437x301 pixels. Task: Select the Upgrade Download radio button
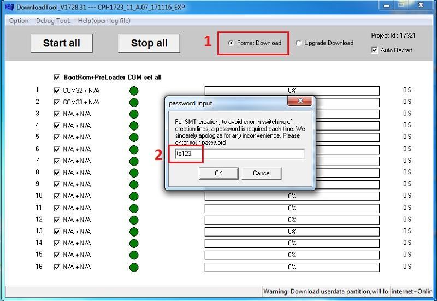click(299, 43)
